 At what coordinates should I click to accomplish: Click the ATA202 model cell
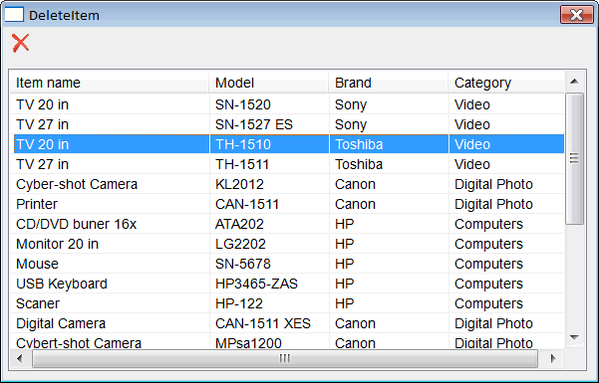(269, 224)
